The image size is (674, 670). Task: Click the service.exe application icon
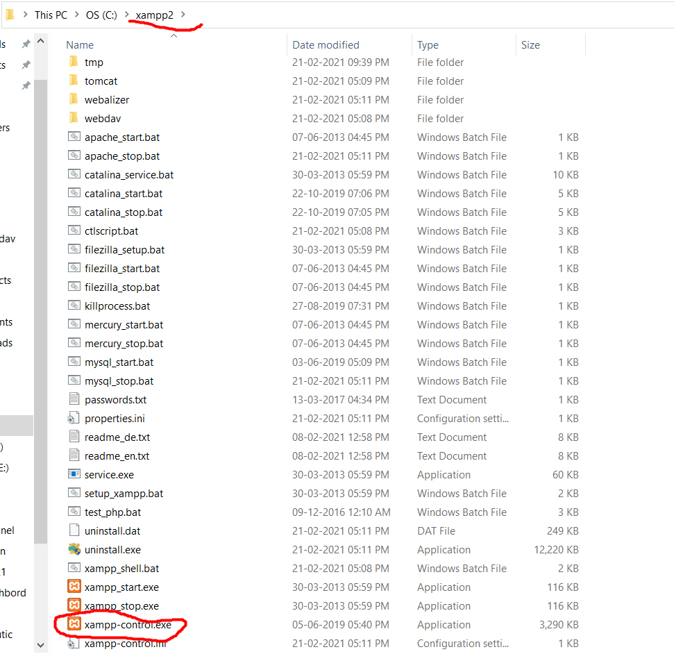pos(74,474)
